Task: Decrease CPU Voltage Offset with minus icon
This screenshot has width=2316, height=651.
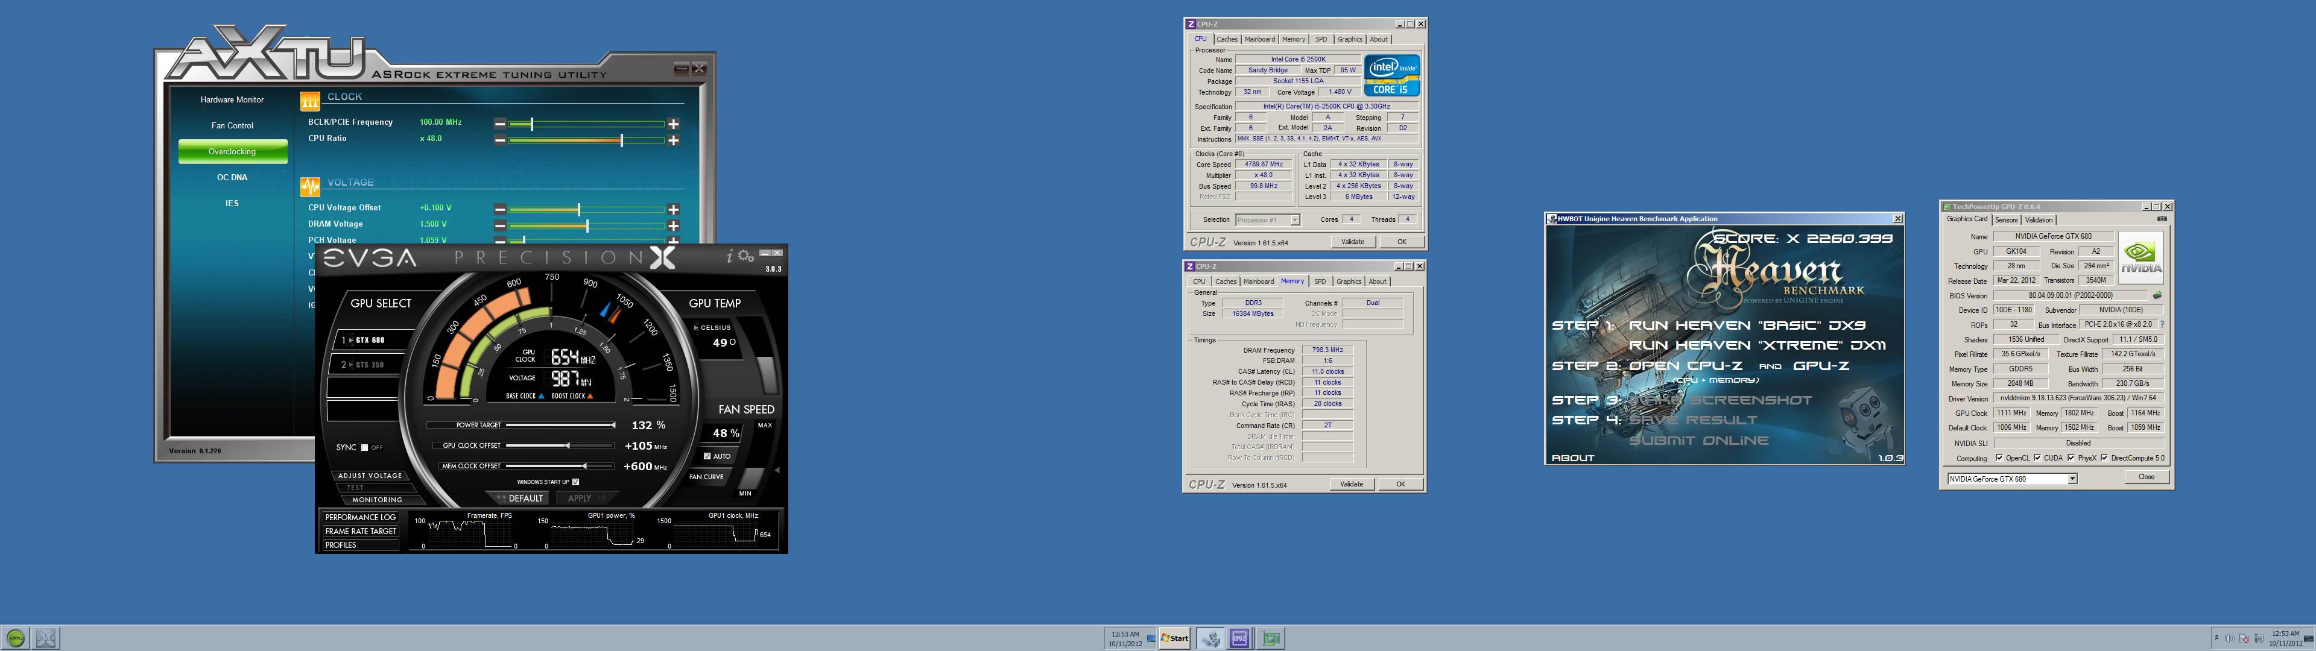Action: coord(500,209)
